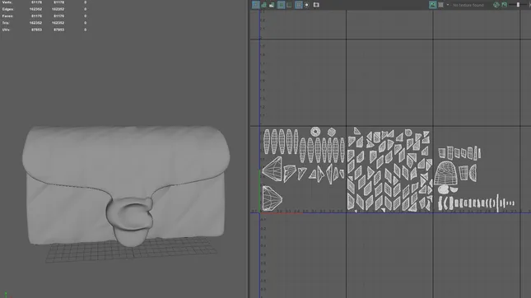Click the round white-dot icon in UV toolbar
Viewport: 531px width, 298px height.
click(307, 5)
